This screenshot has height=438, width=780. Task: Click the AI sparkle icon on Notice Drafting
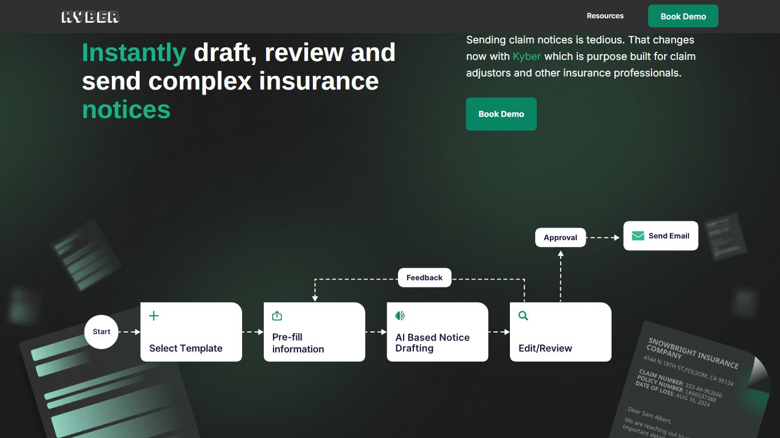(x=400, y=315)
